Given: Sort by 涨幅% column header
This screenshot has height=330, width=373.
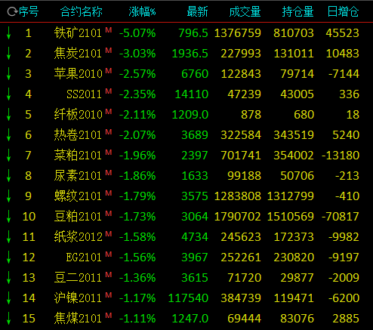Looking at the screenshot, I should (142, 11).
